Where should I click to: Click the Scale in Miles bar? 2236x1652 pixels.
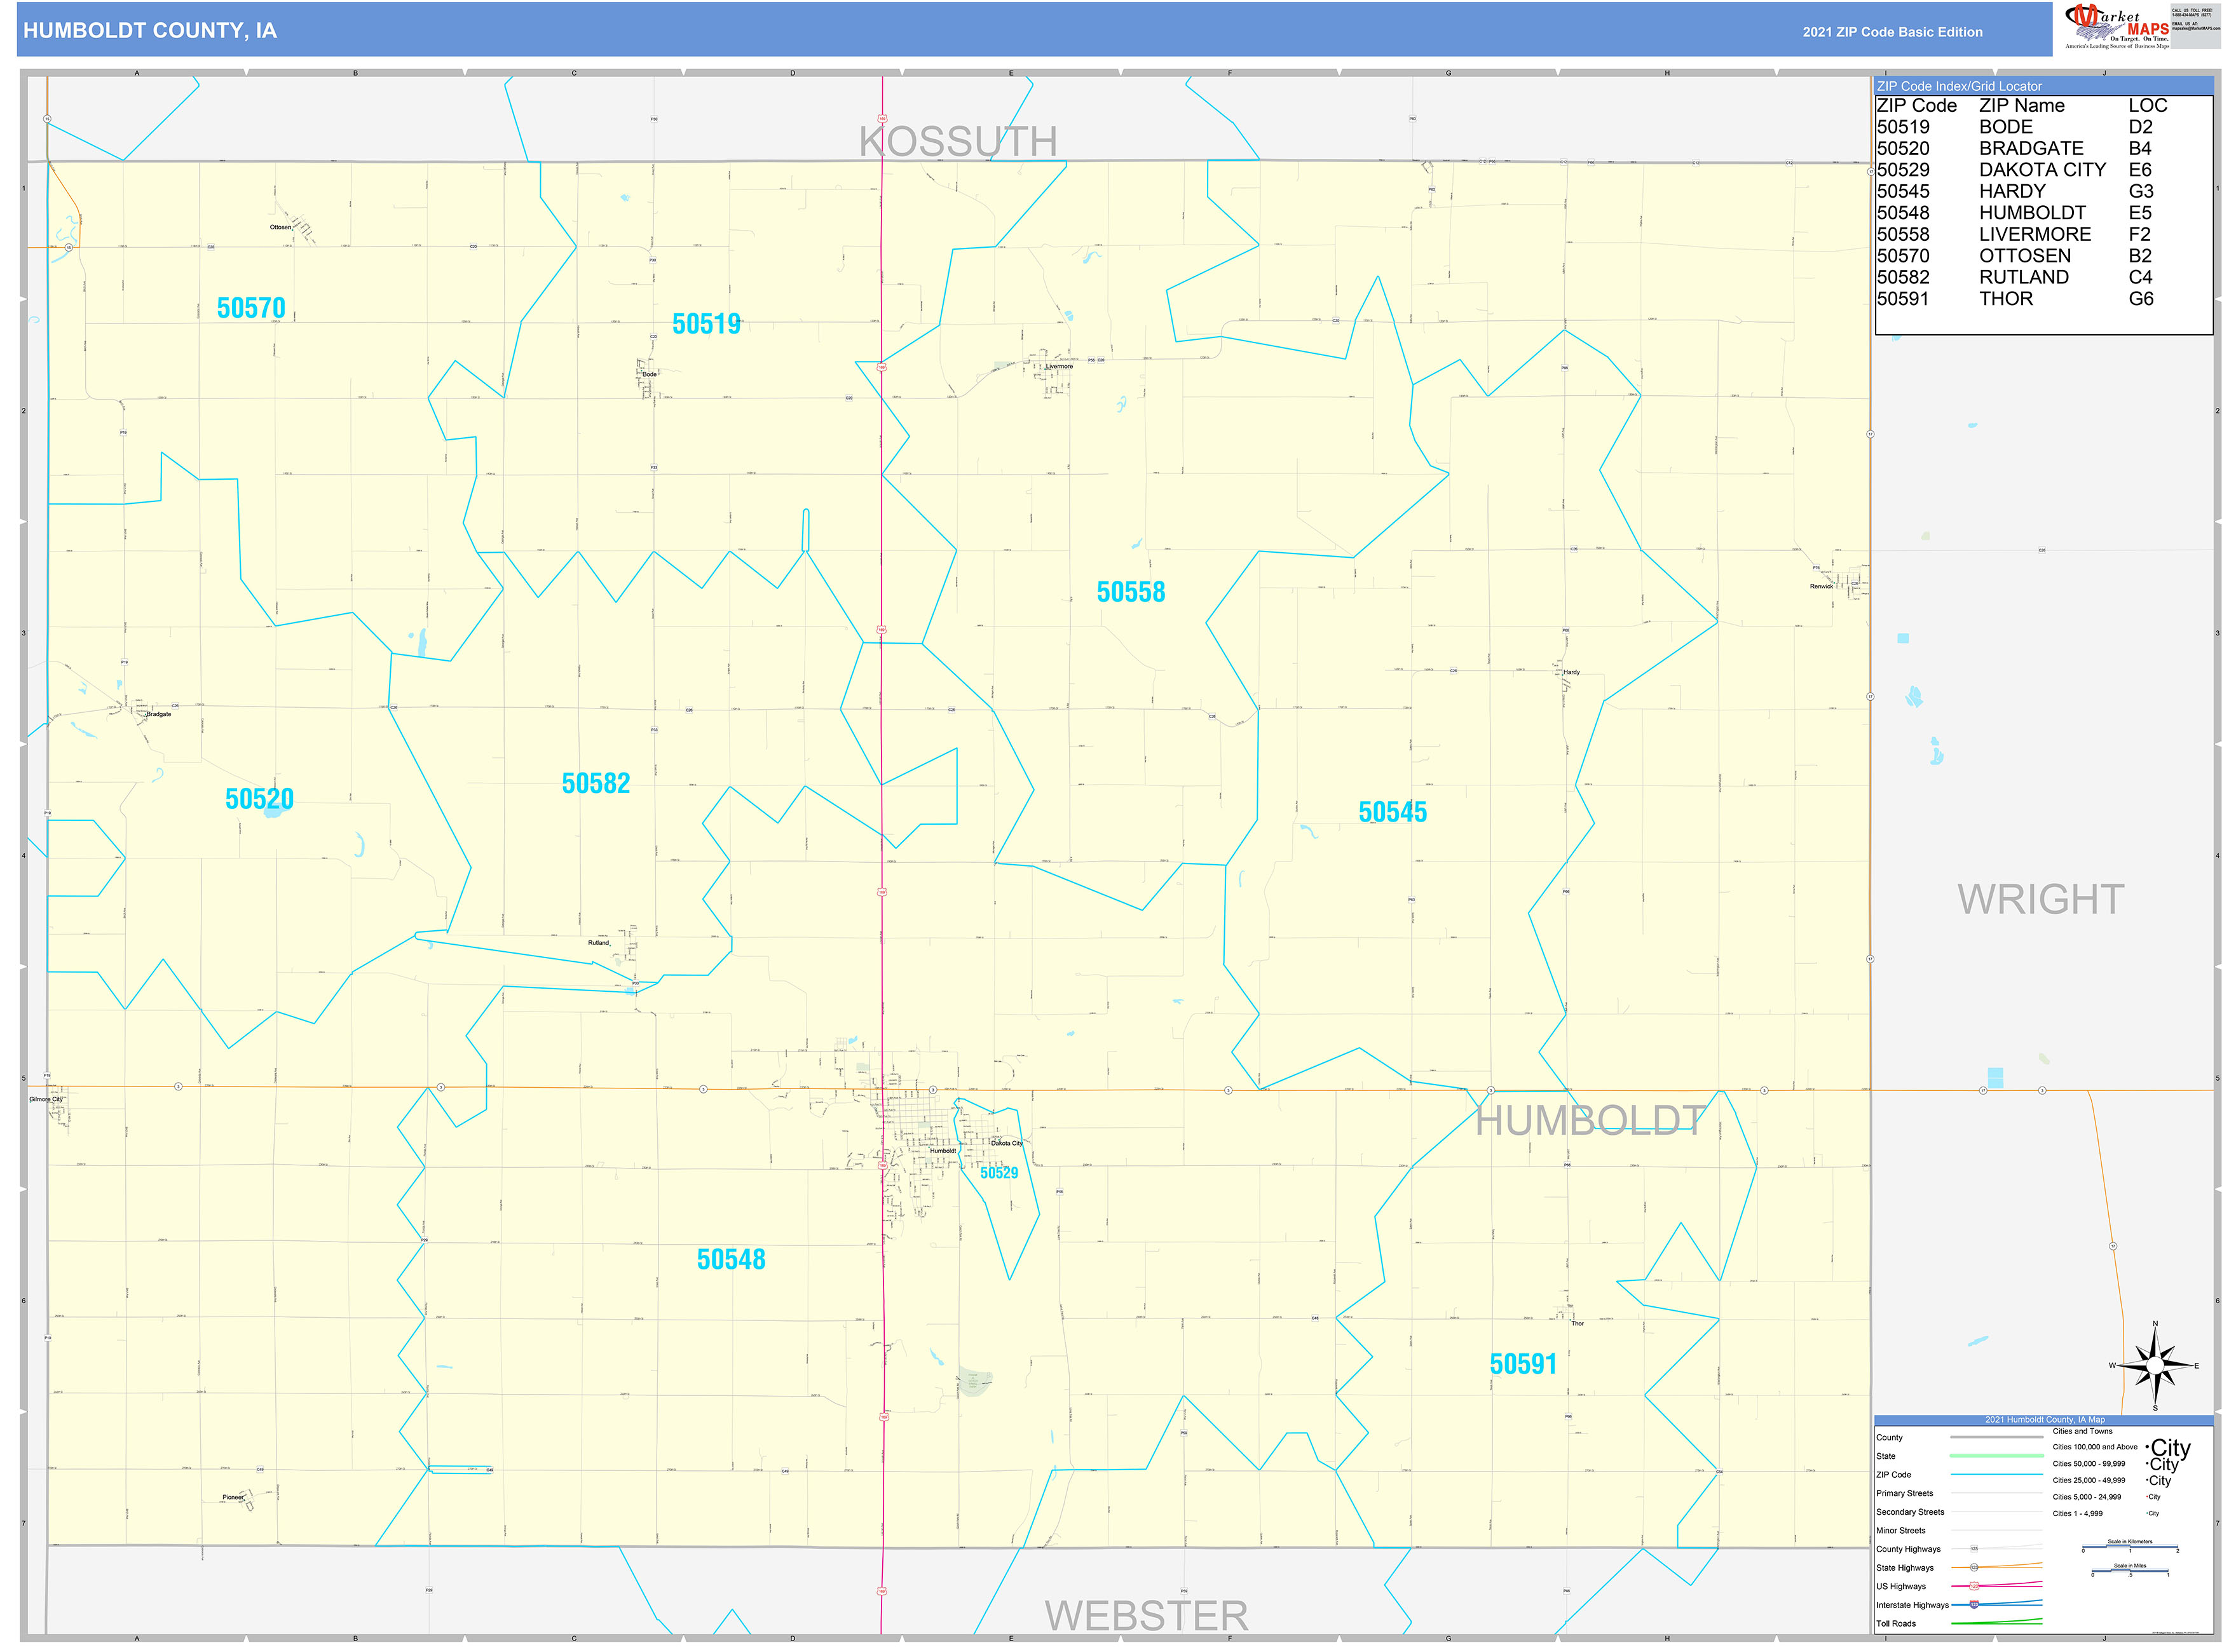pyautogui.click(x=2131, y=1571)
